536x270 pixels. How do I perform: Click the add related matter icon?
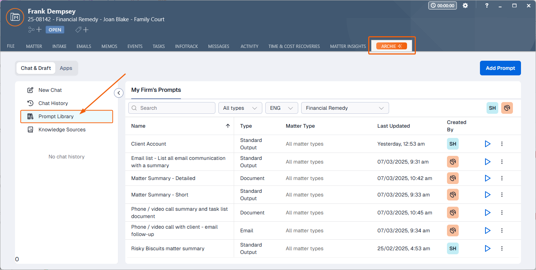[35, 30]
